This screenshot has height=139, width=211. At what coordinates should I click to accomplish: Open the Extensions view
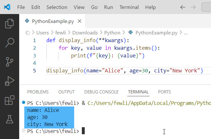tap(9, 100)
